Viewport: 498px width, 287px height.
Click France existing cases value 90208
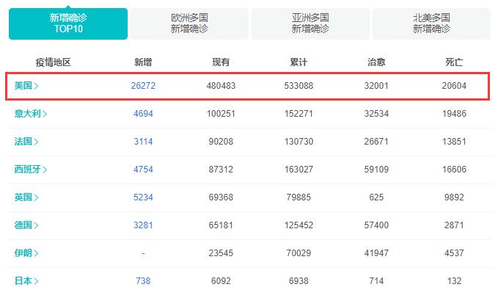[x=221, y=142]
